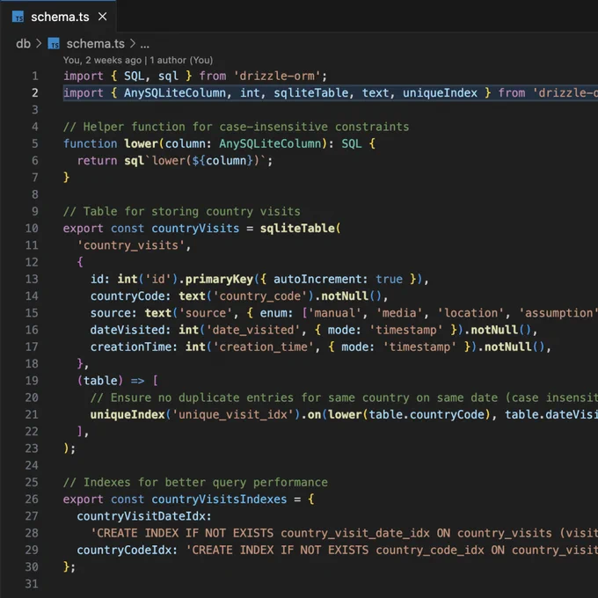Click the TypeScript icon in breadcrumb
Viewport: 598px width, 598px height.
[54, 44]
